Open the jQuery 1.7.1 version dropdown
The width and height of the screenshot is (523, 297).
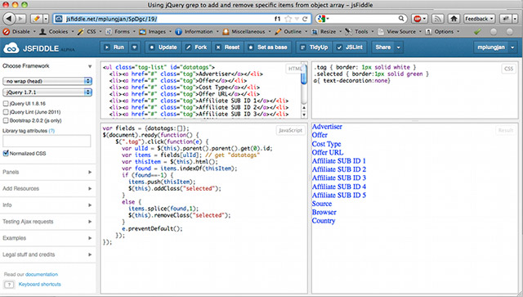click(47, 92)
